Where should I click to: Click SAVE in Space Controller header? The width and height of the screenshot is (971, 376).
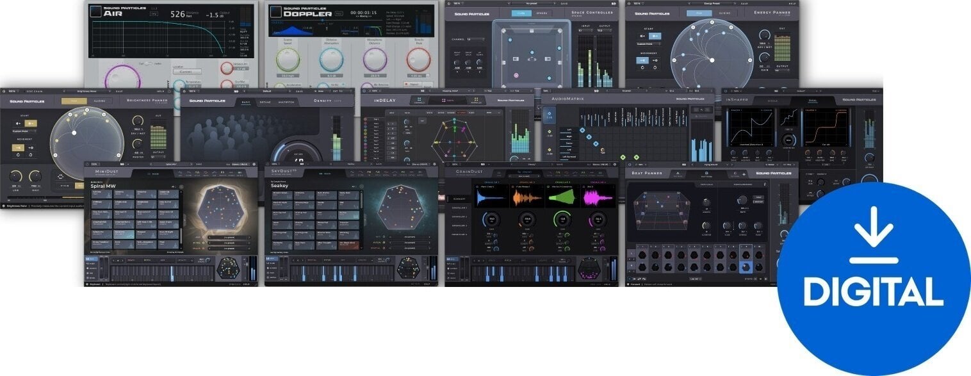click(x=564, y=3)
